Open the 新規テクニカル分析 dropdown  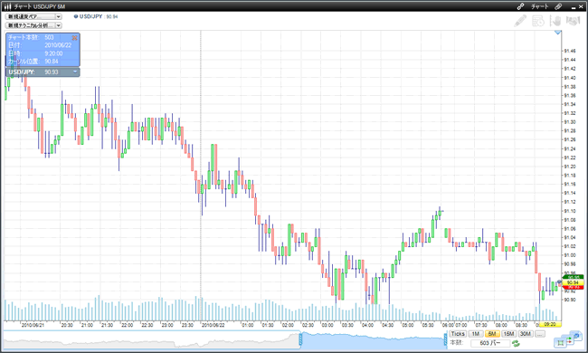[33, 25]
